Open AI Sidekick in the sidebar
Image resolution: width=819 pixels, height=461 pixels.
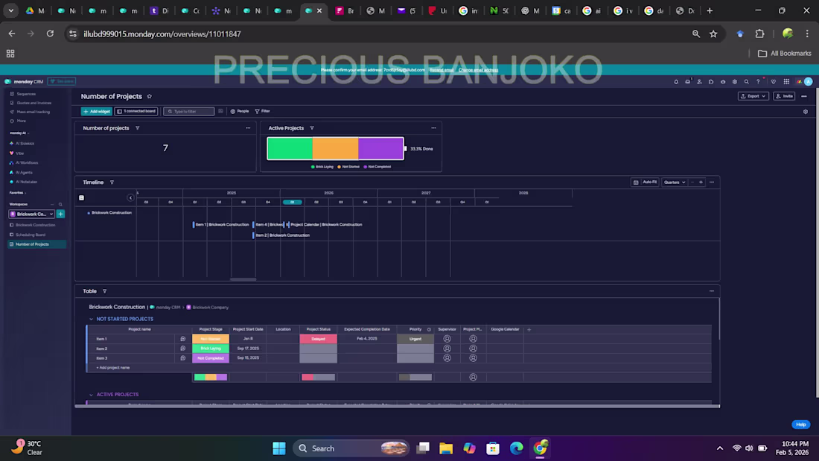coord(25,143)
